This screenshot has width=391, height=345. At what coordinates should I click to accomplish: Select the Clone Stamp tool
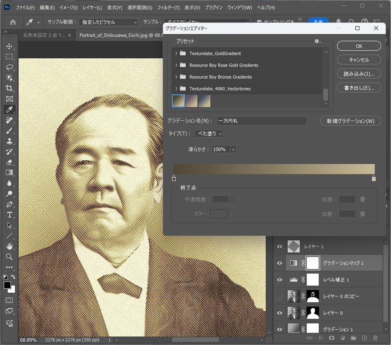point(9,141)
